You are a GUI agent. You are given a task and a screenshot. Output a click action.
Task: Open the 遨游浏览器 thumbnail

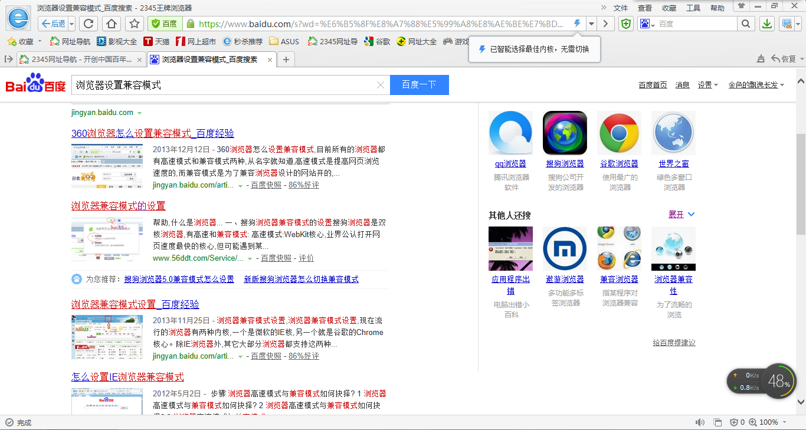tap(565, 248)
